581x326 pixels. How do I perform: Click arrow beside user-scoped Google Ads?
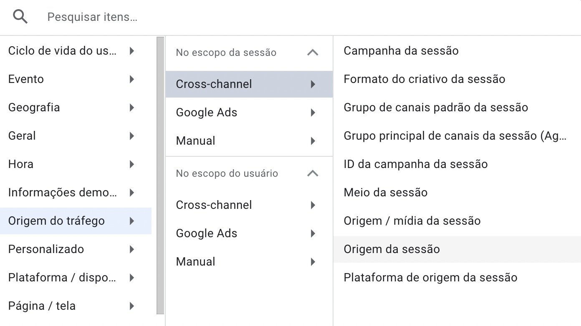(x=313, y=233)
